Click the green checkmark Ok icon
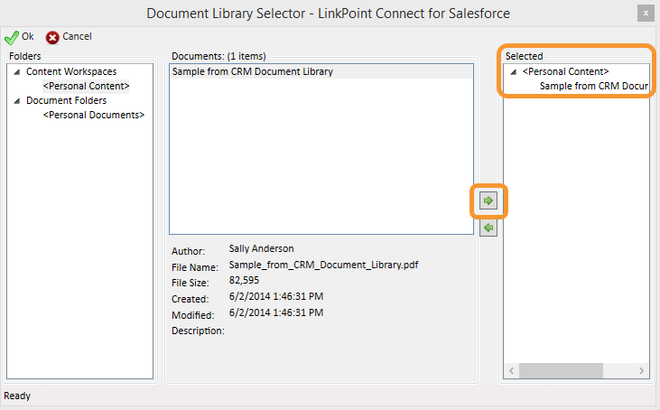This screenshot has height=410, width=660. click(12, 38)
